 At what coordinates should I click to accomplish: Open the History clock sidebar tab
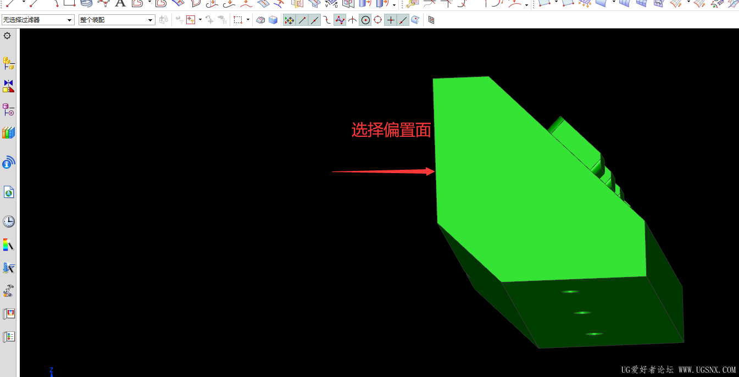point(8,221)
